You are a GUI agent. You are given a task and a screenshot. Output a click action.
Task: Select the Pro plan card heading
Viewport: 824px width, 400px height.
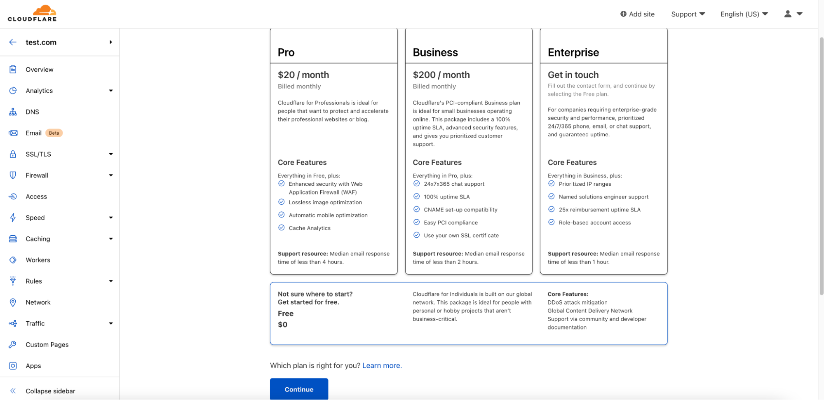click(286, 52)
